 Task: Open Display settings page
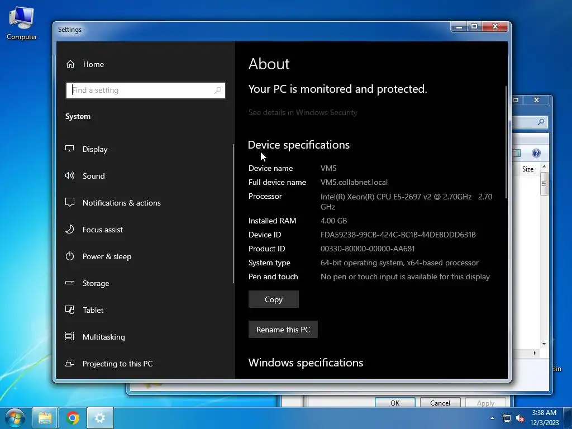95,149
